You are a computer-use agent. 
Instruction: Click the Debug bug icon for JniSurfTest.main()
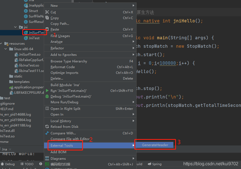pos(47,96)
